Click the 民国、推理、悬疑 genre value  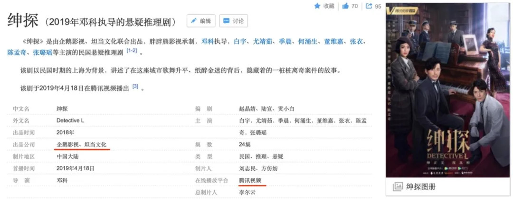click(x=261, y=156)
